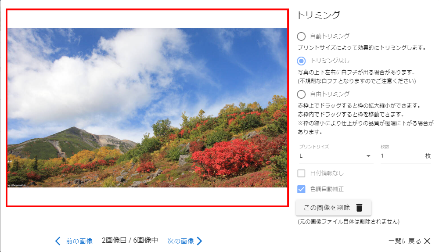Select the トリミングなし radio button
The width and height of the screenshot is (439, 252).
coord(301,61)
